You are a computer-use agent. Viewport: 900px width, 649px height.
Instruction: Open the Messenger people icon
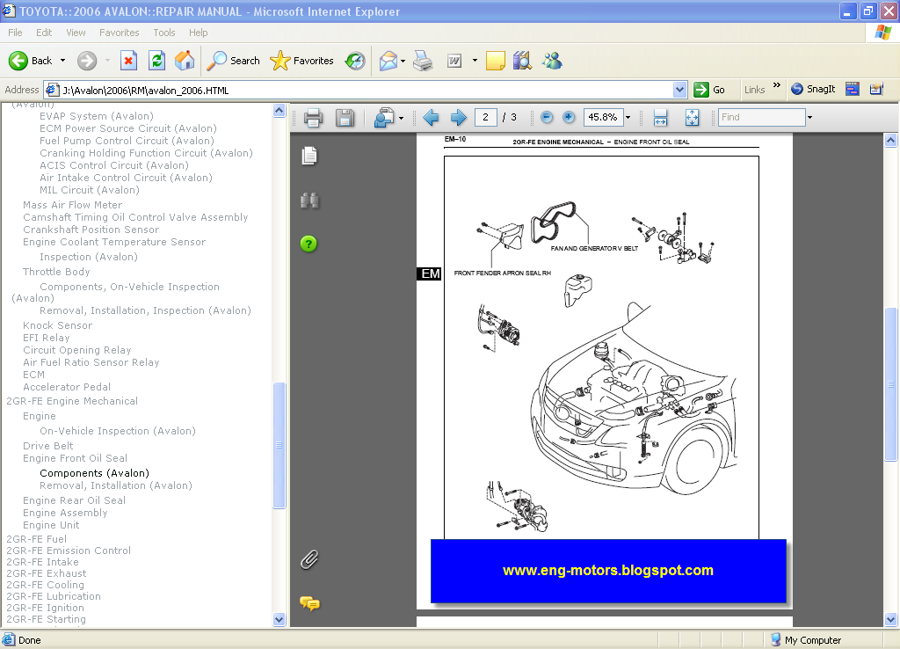[552, 61]
